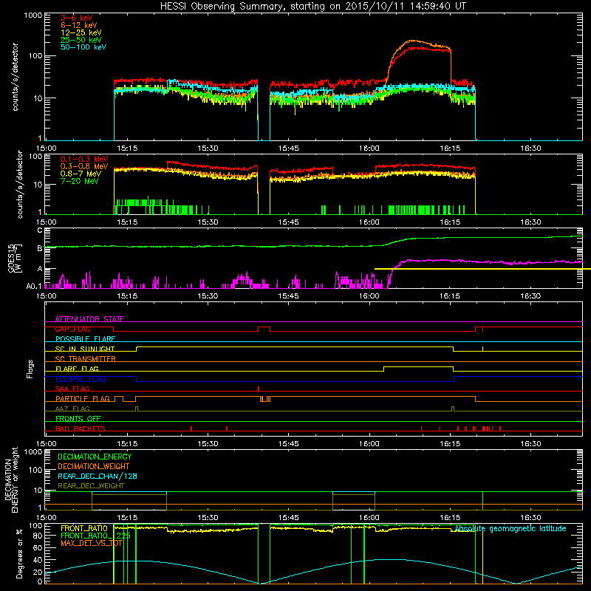Pick the SC_TRANSMITTER flag label
Image resolution: width=591 pixels, height=591 pixels.
pyautogui.click(x=85, y=359)
